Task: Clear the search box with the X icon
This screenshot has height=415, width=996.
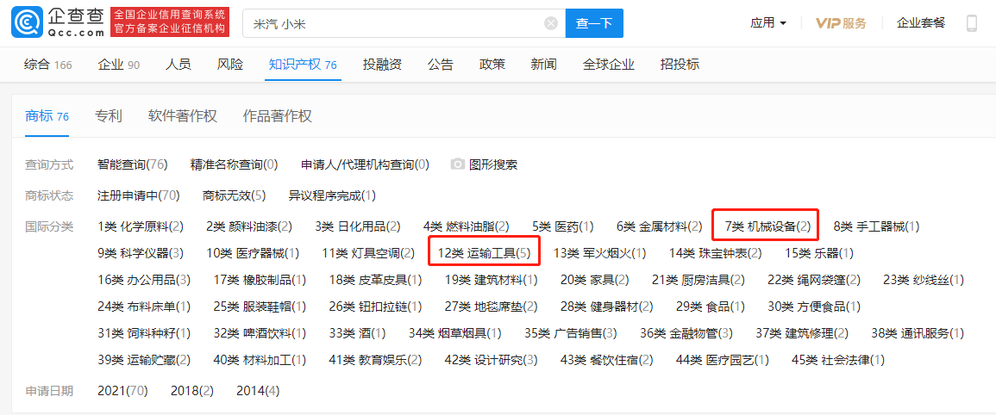Action: tap(551, 23)
